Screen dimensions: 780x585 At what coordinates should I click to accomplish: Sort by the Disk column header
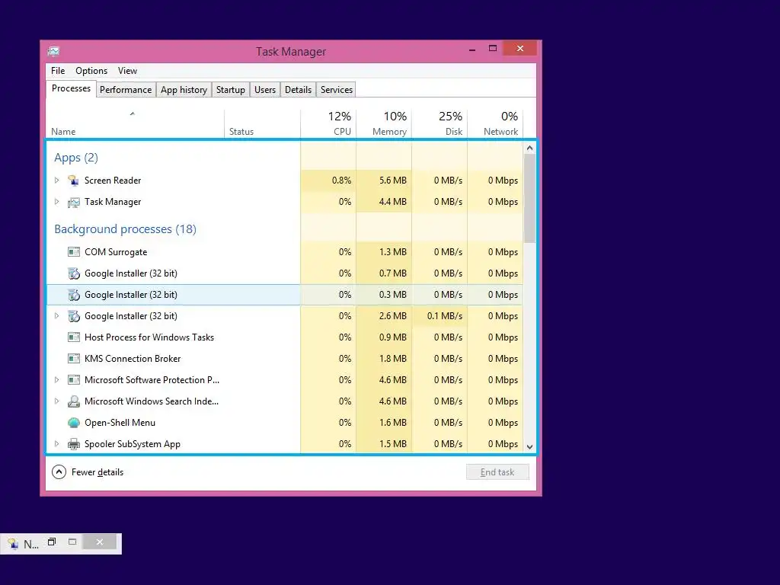tap(440, 124)
